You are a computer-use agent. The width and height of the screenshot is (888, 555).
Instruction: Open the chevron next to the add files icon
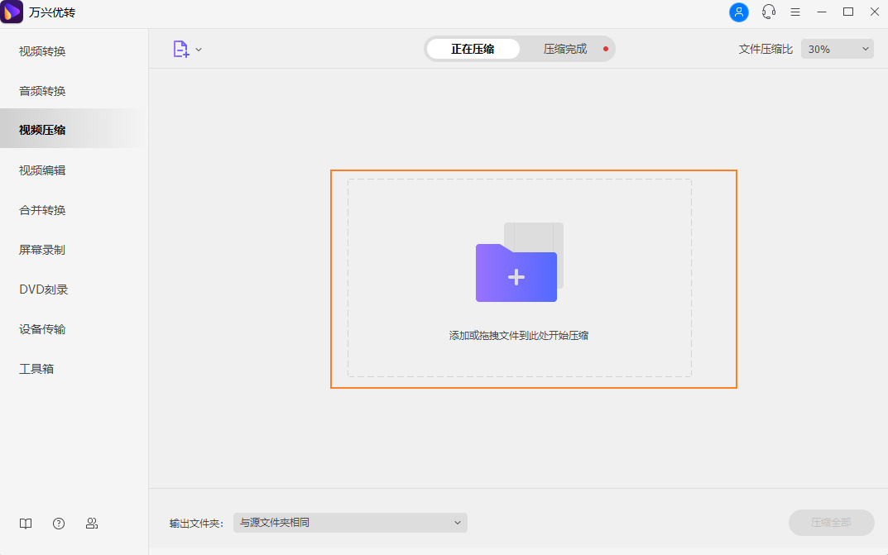(x=198, y=49)
